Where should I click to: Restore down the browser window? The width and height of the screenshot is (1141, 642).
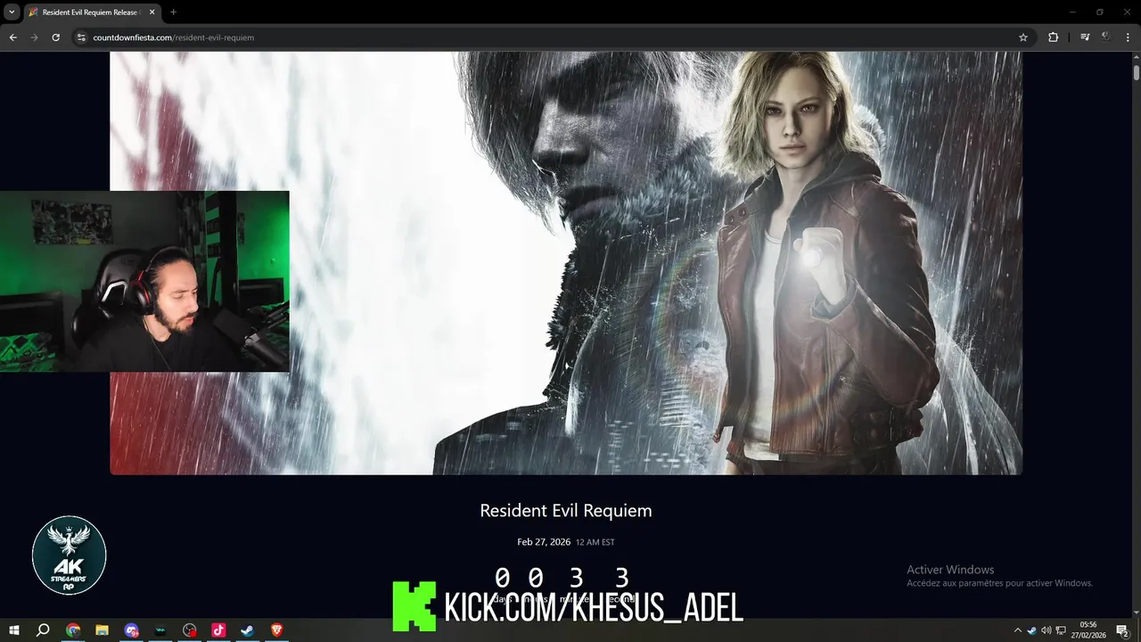pyautogui.click(x=1099, y=12)
